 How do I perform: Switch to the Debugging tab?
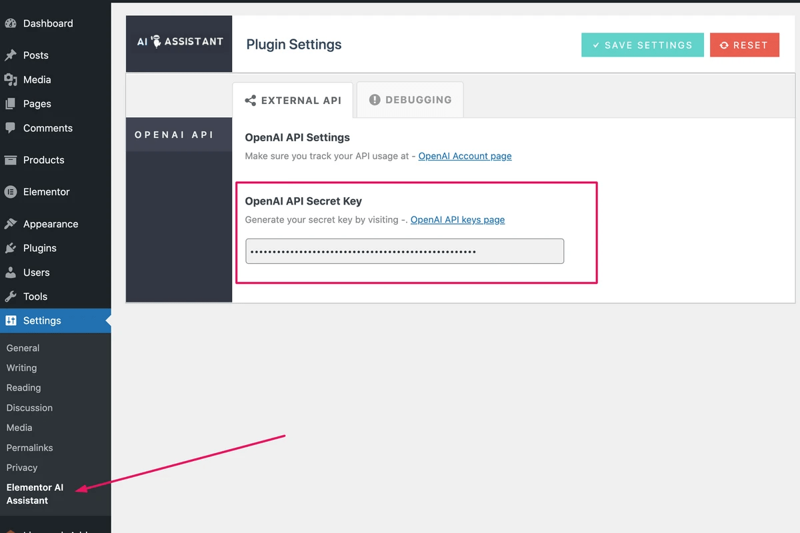tap(410, 100)
